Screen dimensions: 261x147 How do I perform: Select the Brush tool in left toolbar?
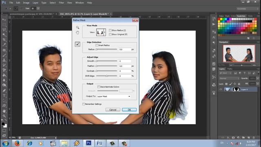point(4,55)
